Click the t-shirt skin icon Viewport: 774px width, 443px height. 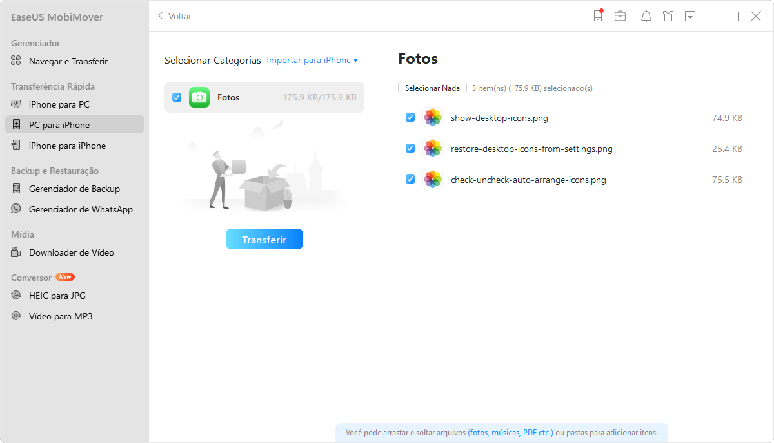[x=668, y=16]
